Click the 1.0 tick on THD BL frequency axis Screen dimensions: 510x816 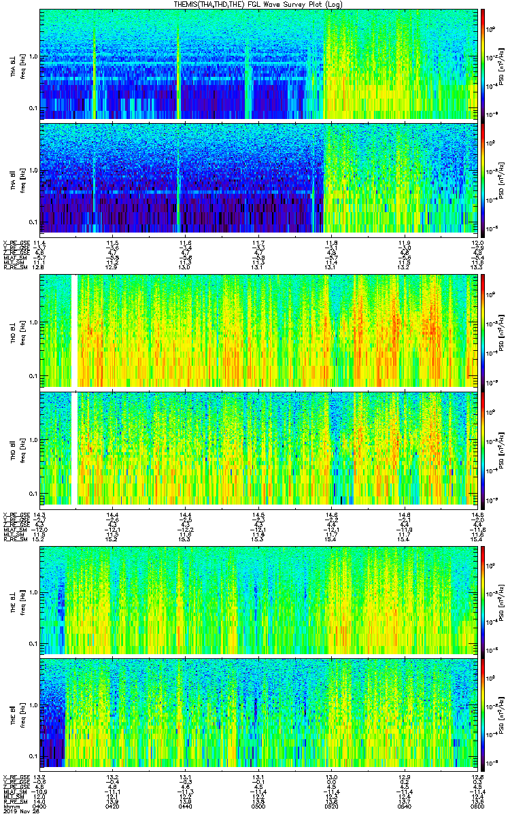(x=34, y=323)
